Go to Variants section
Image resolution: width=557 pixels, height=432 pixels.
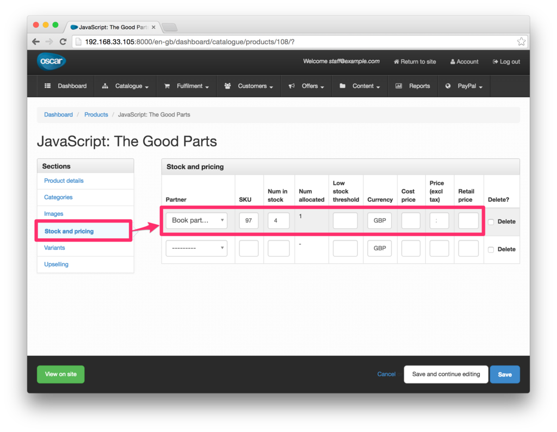pyautogui.click(x=54, y=248)
